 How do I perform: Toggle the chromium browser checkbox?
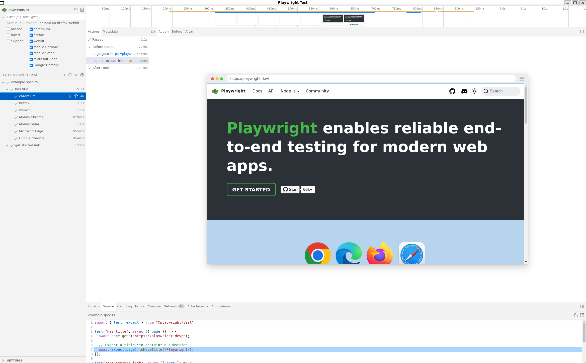tap(31, 29)
